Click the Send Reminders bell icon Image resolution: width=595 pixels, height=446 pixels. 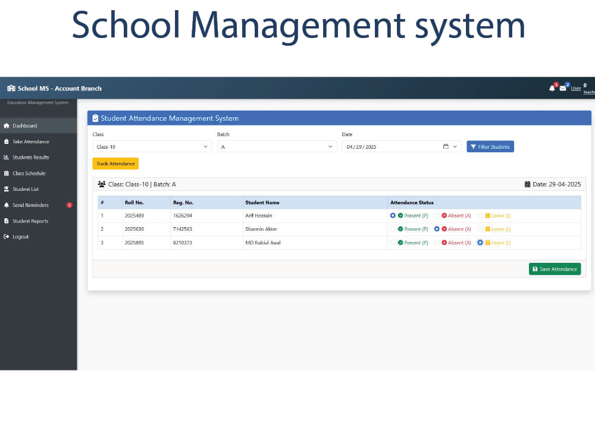pos(7,205)
